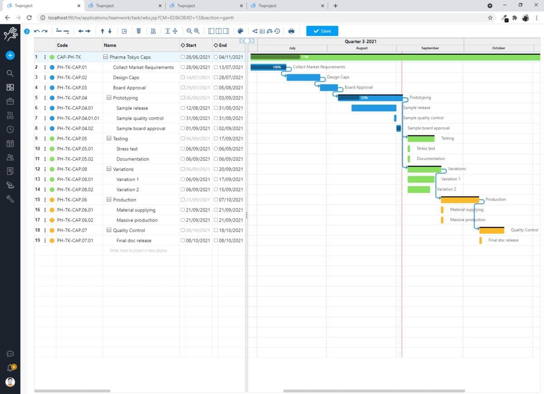
Task: Click the 'Write here to insert a new phase' field
Action: [x=139, y=250]
